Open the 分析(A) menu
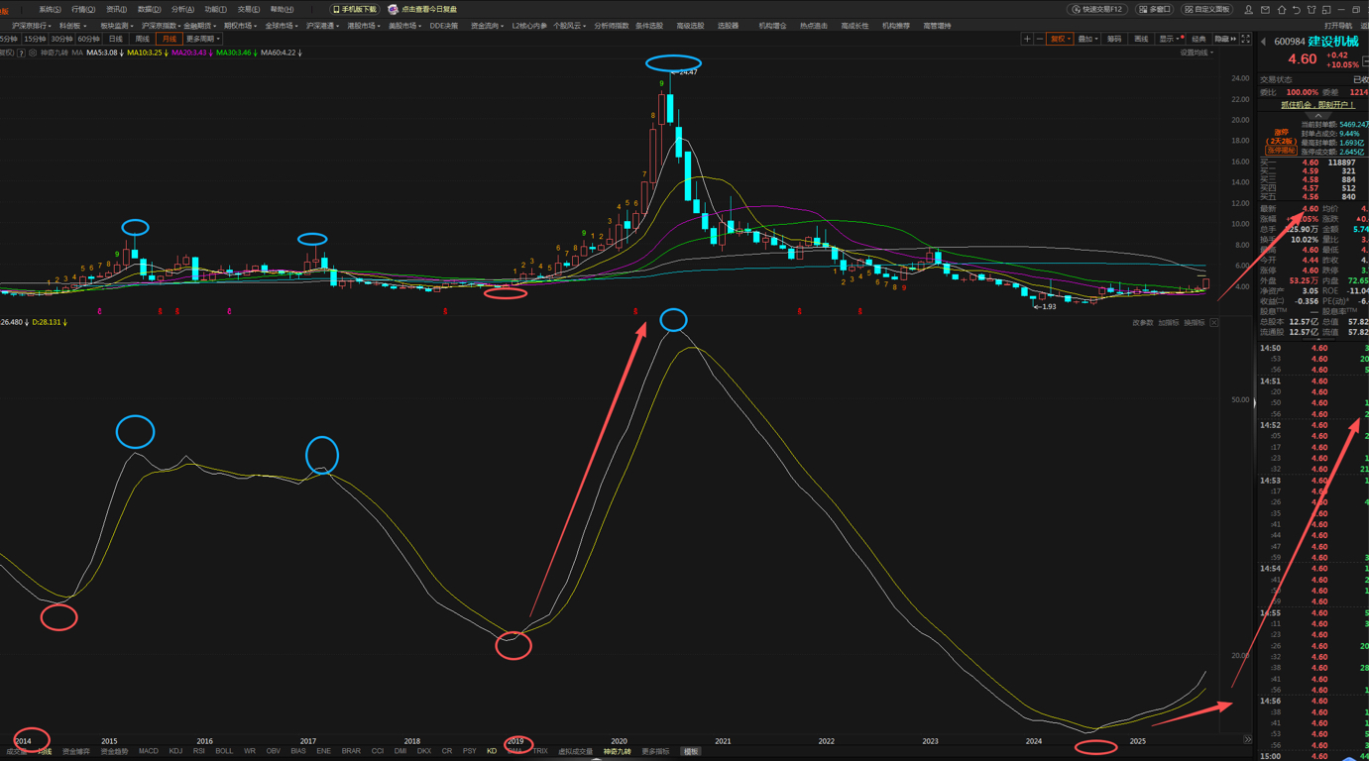 (182, 9)
